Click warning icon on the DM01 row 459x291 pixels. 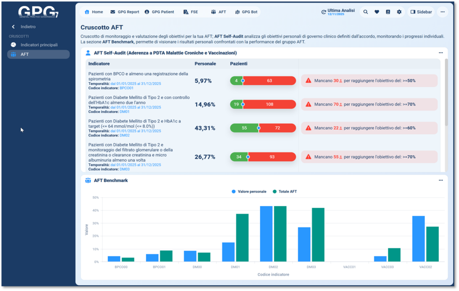click(x=308, y=104)
